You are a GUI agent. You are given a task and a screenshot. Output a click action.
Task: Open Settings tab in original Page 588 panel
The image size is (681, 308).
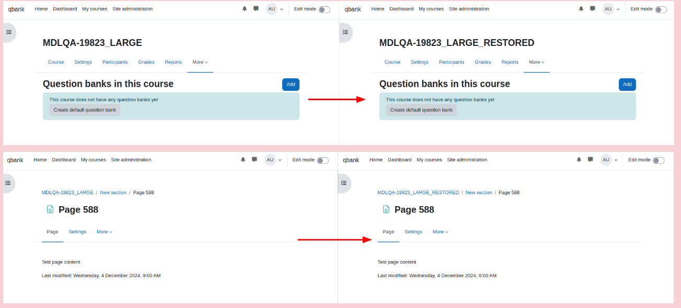[77, 232]
